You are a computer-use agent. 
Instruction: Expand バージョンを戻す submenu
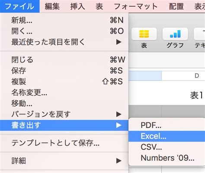tap(64, 114)
